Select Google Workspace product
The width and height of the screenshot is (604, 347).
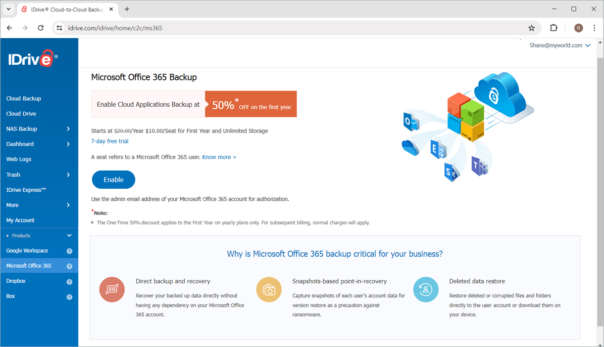click(27, 251)
